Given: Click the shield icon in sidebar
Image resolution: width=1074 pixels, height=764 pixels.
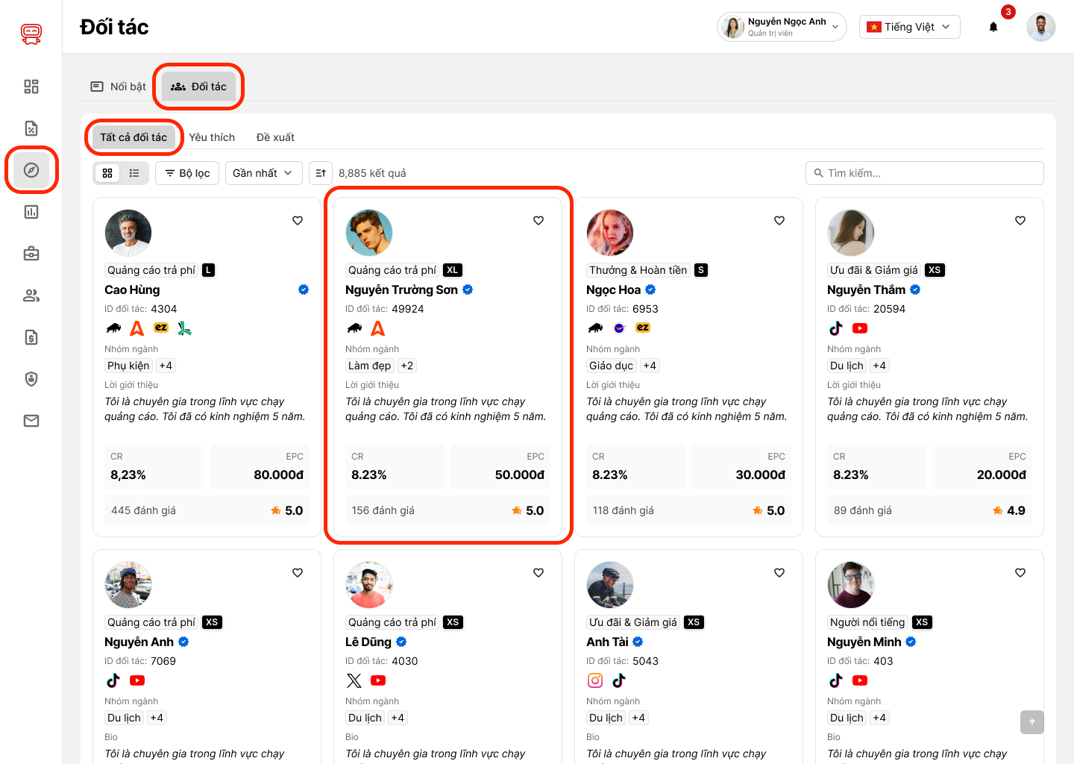Looking at the screenshot, I should coord(31,379).
